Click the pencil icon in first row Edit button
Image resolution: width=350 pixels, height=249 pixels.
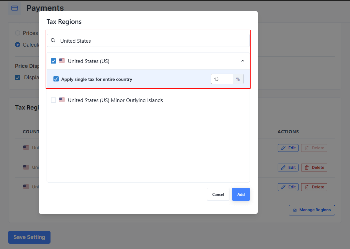(283, 148)
